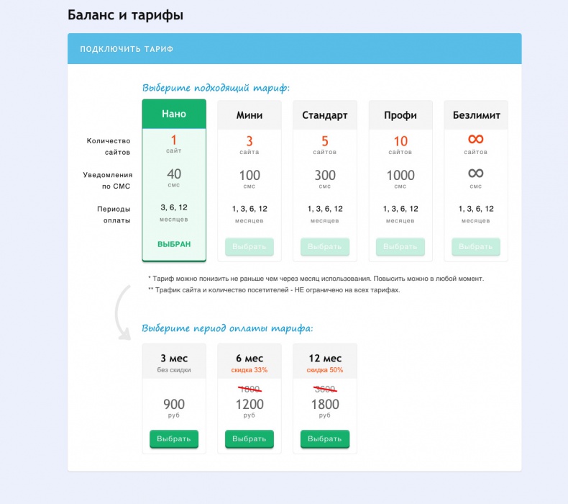Select the Нано tariff header
Image resolution: width=568 pixels, height=504 pixels.
pyautogui.click(x=174, y=114)
